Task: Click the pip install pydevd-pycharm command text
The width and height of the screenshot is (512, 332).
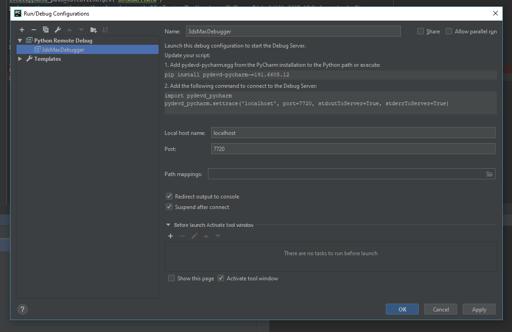Action: [x=227, y=75]
